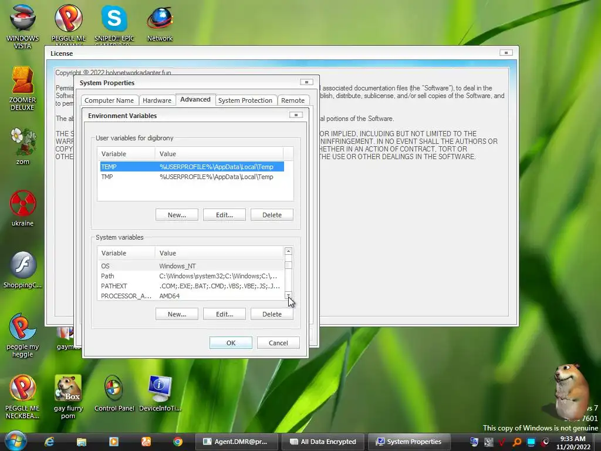Open the DeviceInfoTi... desktop icon
Screen dimensions: 601x451
160,393
